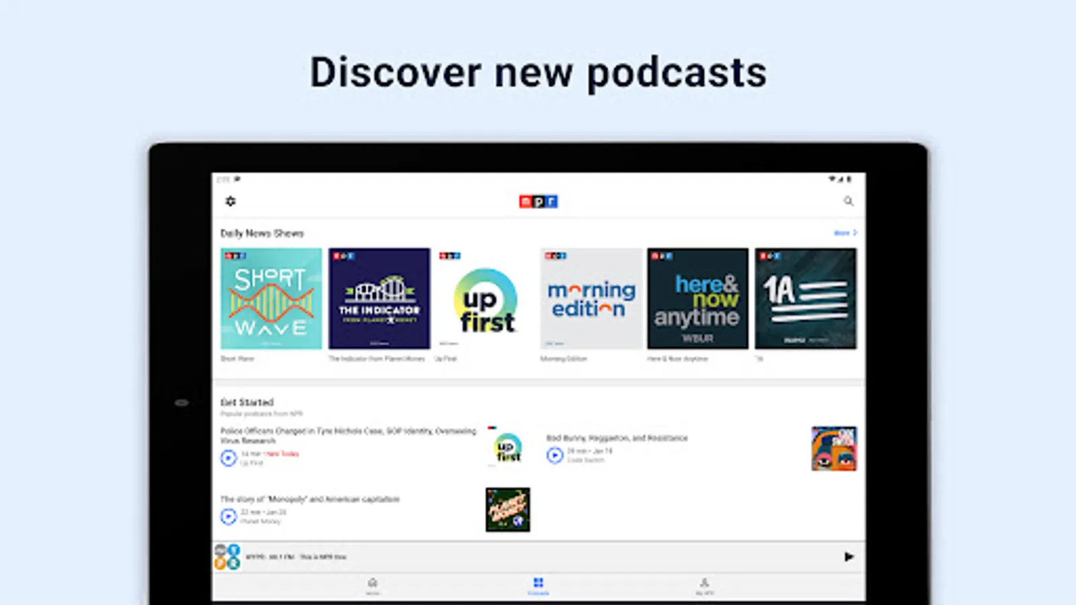Image resolution: width=1076 pixels, height=605 pixels.
Task: Open settings with the gear icon
Action: (x=231, y=201)
